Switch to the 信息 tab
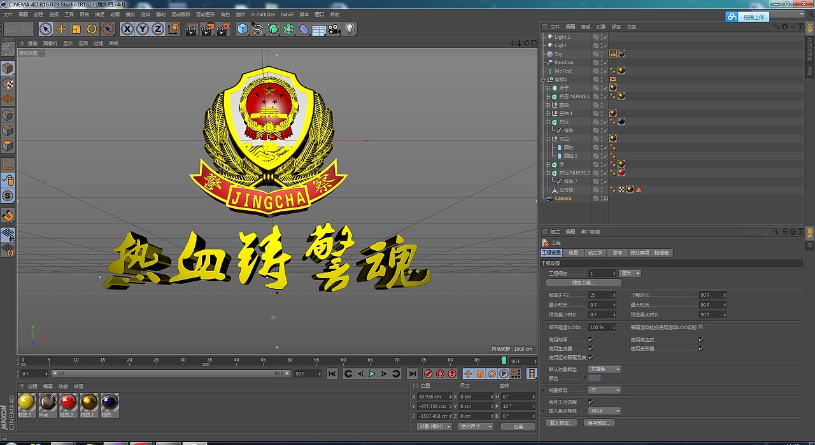Image resolution: width=815 pixels, height=445 pixels. point(574,253)
